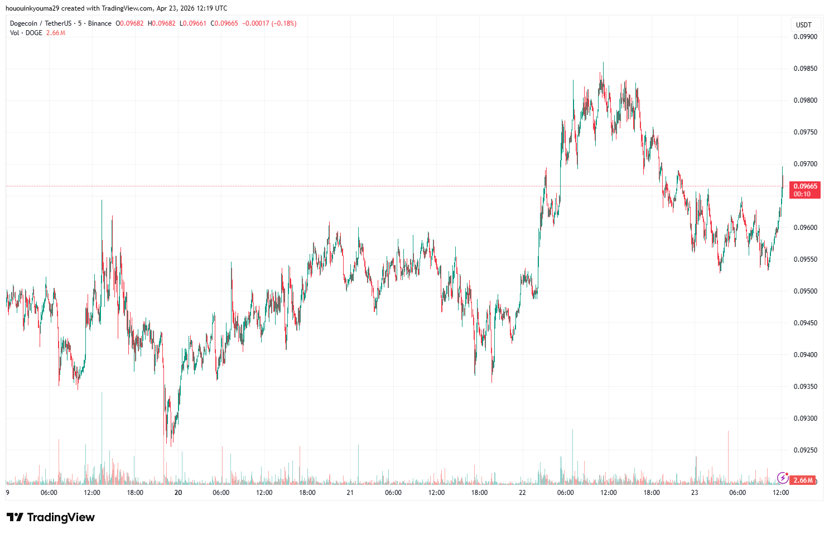Click the Binance exchange label
Image resolution: width=829 pixels, height=534 pixels.
[x=99, y=23]
